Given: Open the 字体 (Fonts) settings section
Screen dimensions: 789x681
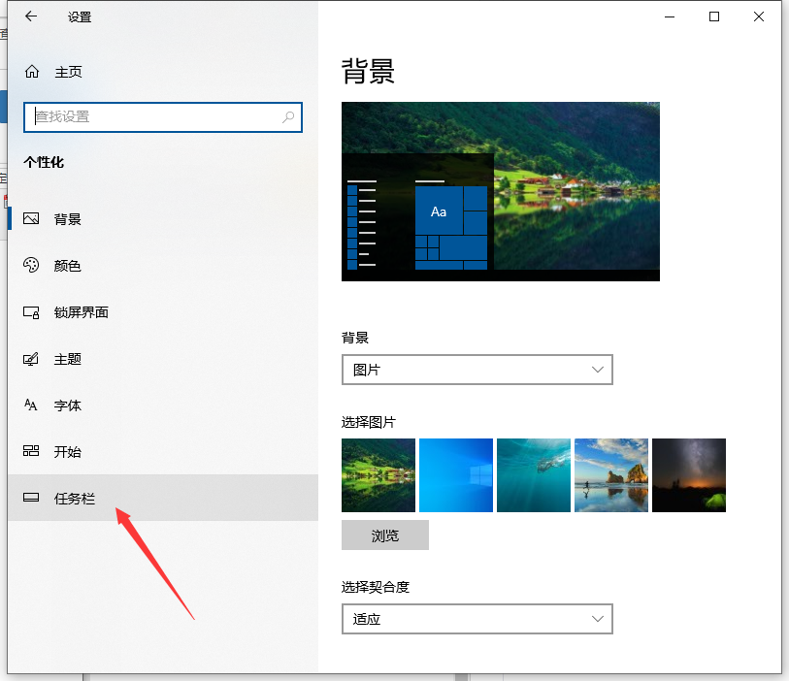Looking at the screenshot, I should (x=68, y=405).
